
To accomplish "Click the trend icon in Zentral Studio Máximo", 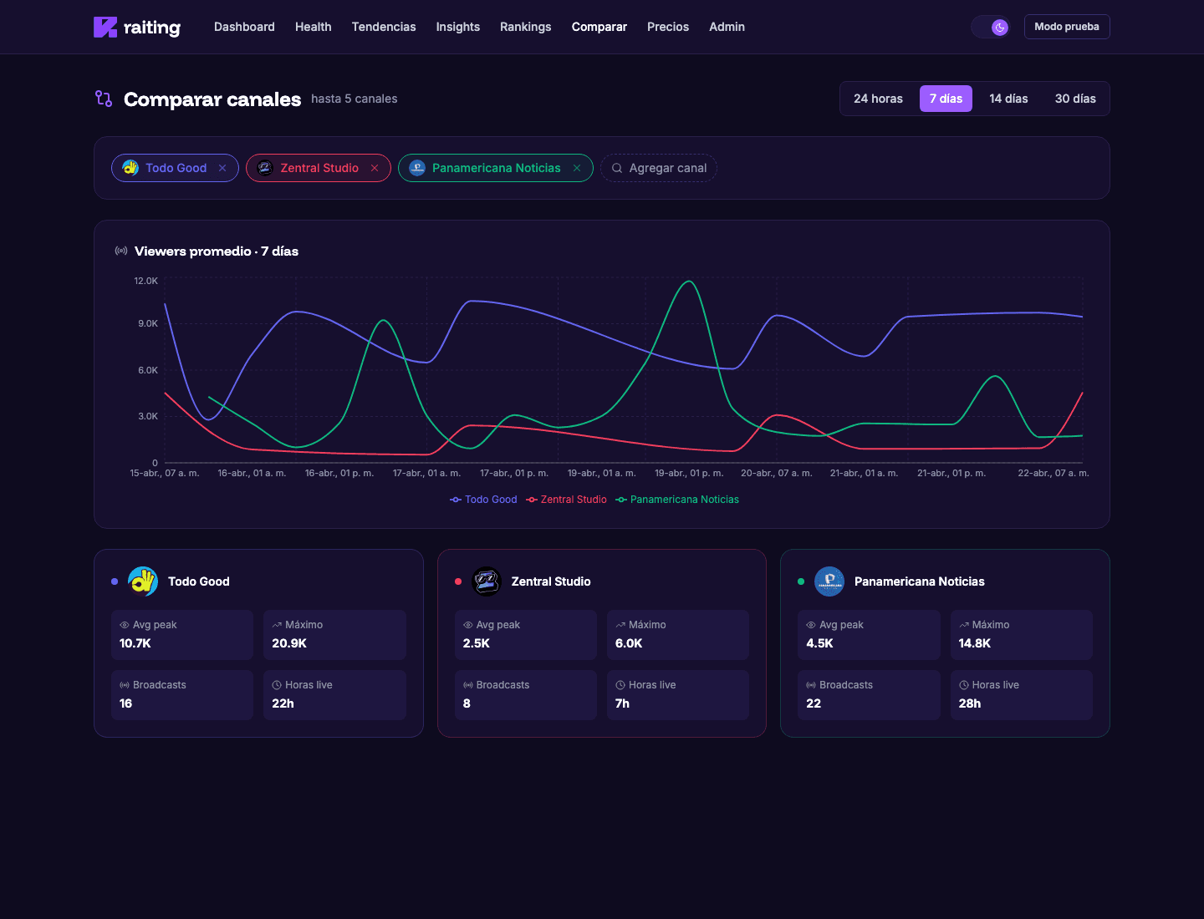I will (620, 625).
